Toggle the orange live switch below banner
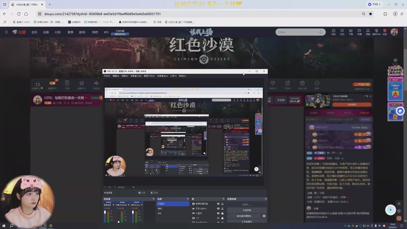Image resolution: width=407 pixels, height=229 pixels. [52, 83]
